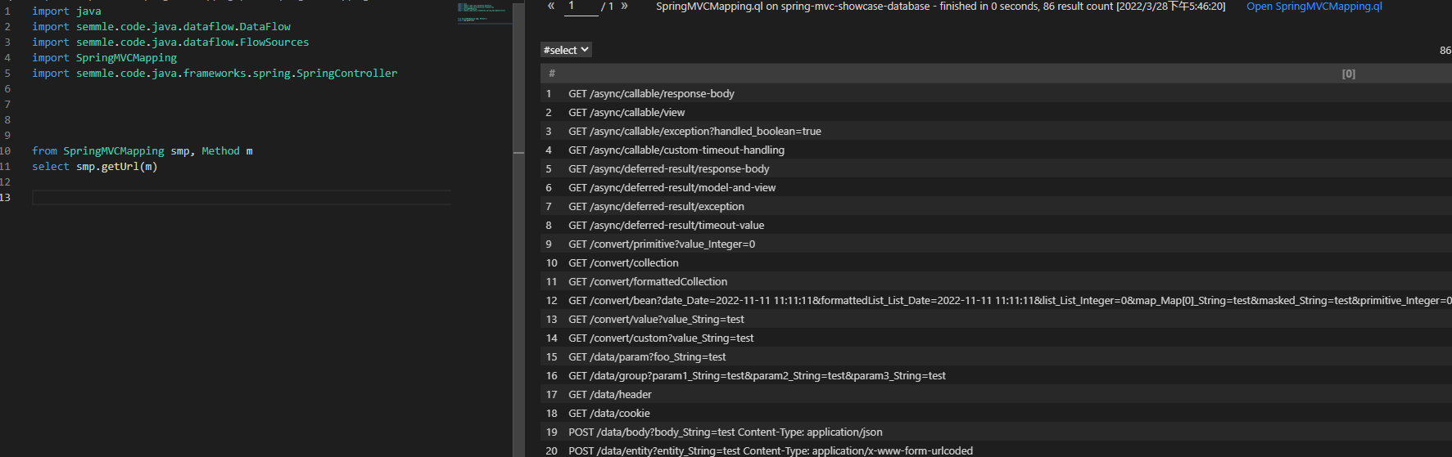
Task: Select row GET /convert/bean with date parameters
Action: tap(996, 300)
